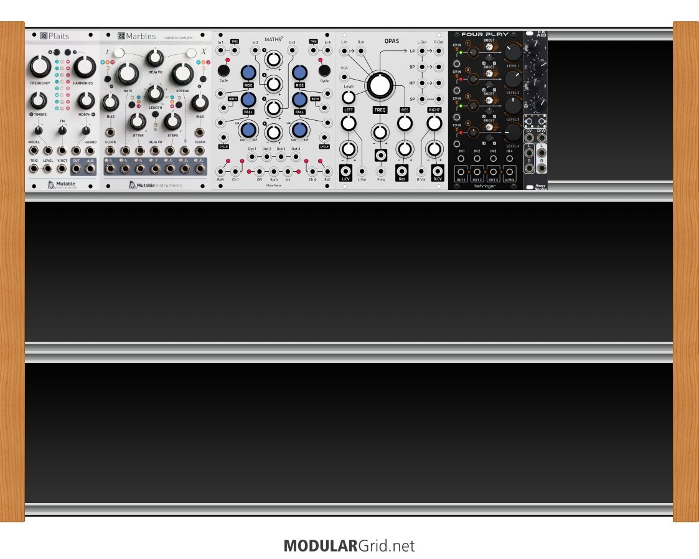Click the Maths Out 2 jack
Screen dimensions: 699x559
pos(266,156)
